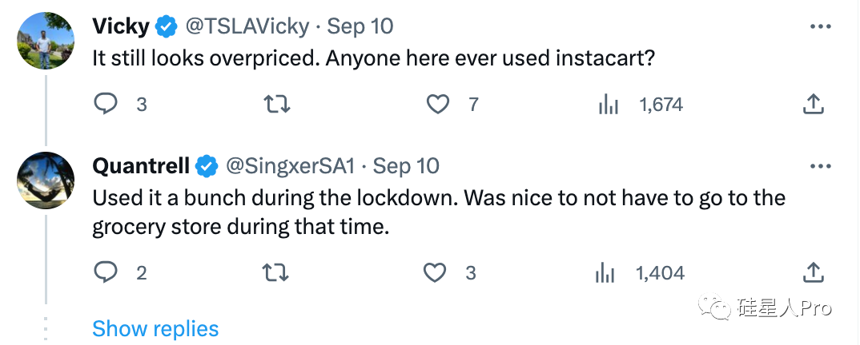
Task: Open the @TSLAVicky handle link
Action: tap(247, 26)
